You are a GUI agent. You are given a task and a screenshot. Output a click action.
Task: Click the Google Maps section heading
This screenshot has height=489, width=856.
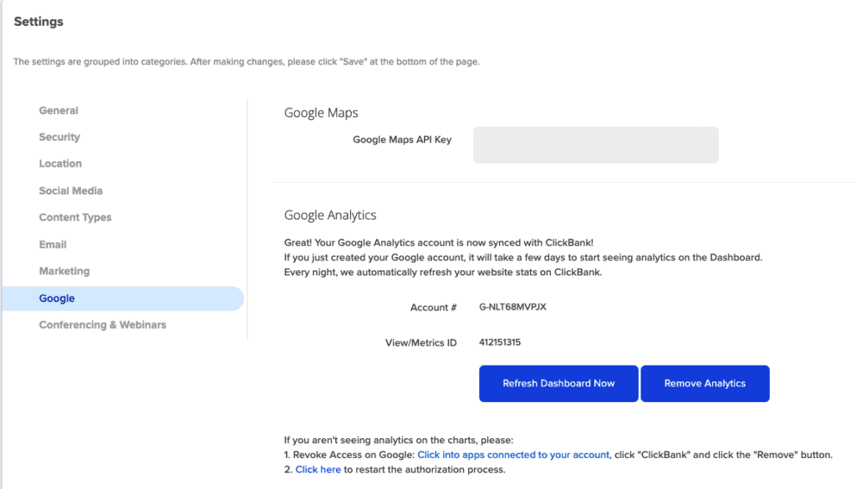[321, 113]
